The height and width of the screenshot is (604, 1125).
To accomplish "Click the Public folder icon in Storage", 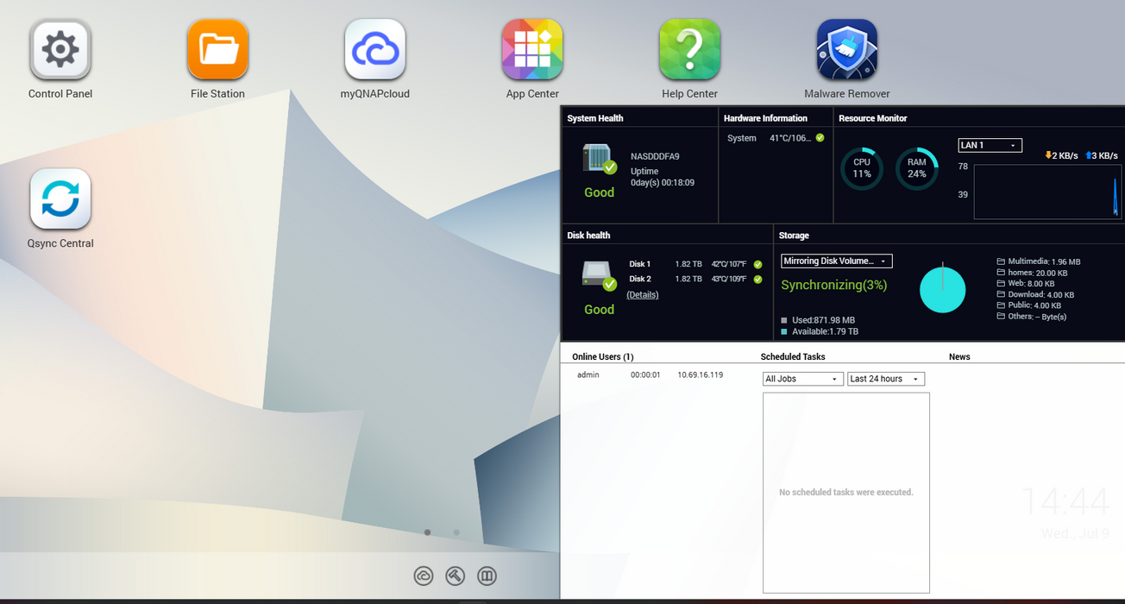I will [1001, 305].
